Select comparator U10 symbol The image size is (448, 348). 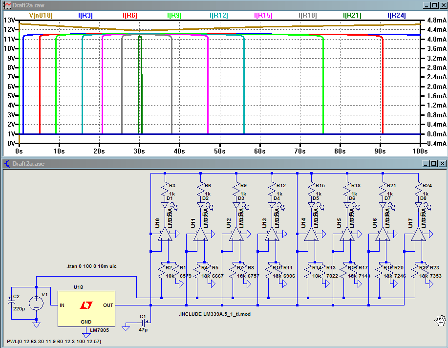click(x=165, y=234)
